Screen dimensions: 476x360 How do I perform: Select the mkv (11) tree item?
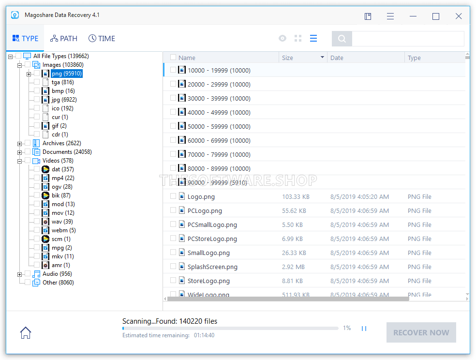(62, 256)
